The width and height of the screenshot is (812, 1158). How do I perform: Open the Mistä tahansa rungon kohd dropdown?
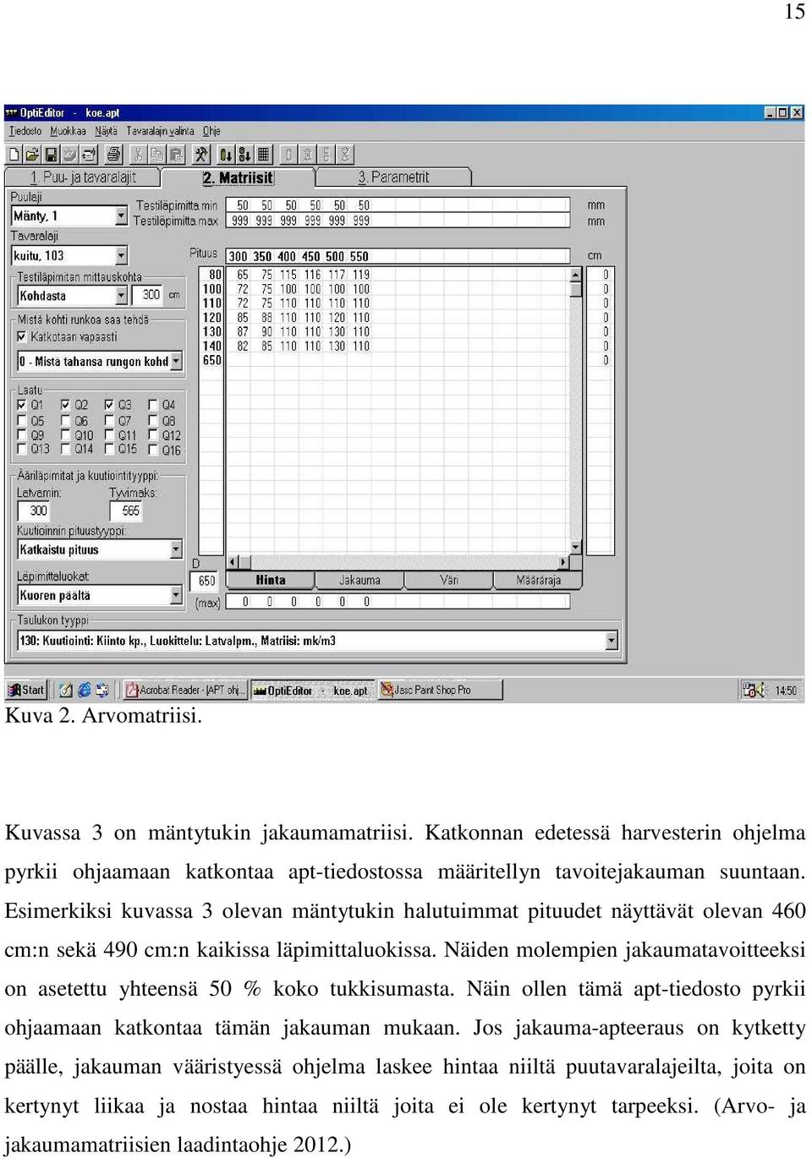[176, 361]
